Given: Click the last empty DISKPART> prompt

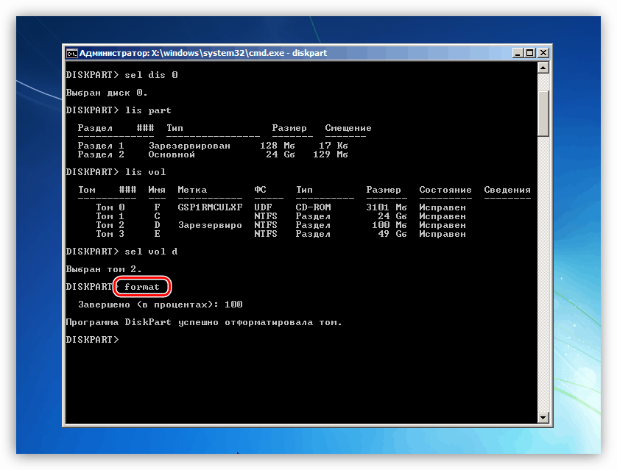Looking at the screenshot, I should 92,340.
